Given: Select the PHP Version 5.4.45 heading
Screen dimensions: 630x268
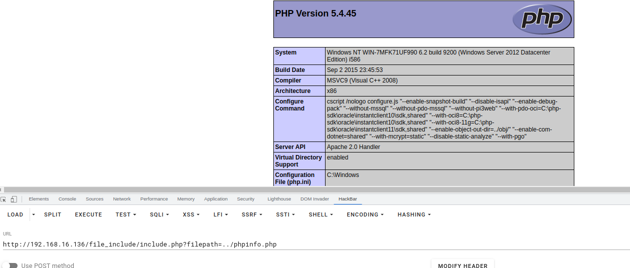Looking at the screenshot, I should (x=316, y=13).
